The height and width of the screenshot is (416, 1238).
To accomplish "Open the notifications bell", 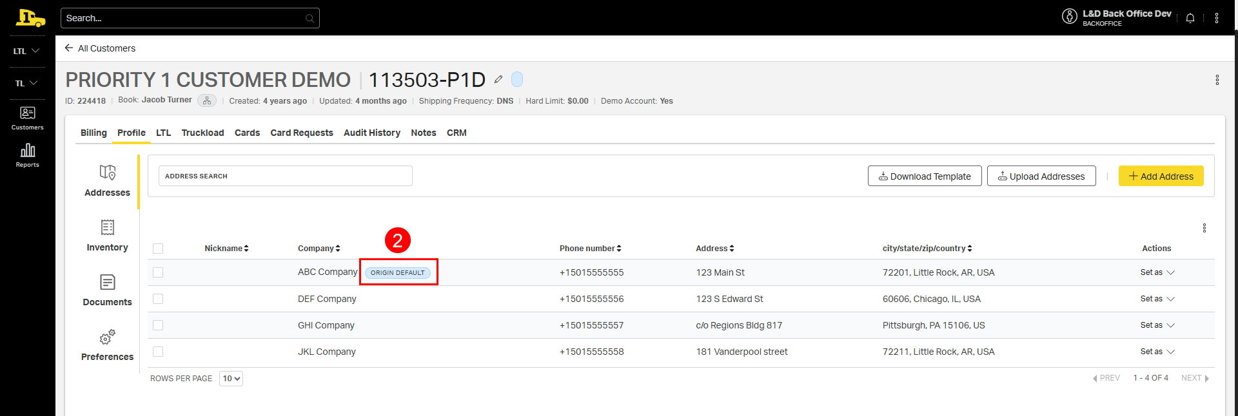I will click(1190, 18).
